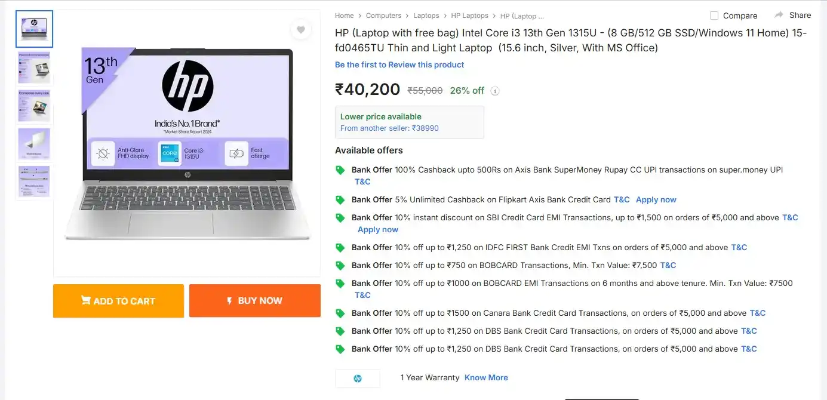Go to Home in breadcrumb
Image resolution: width=827 pixels, height=400 pixels.
click(x=344, y=16)
